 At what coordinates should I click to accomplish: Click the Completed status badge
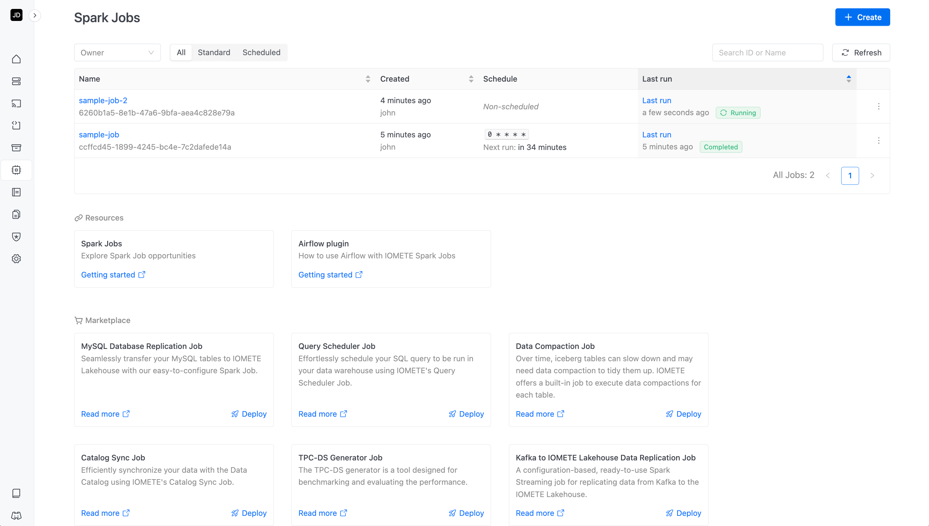point(721,147)
